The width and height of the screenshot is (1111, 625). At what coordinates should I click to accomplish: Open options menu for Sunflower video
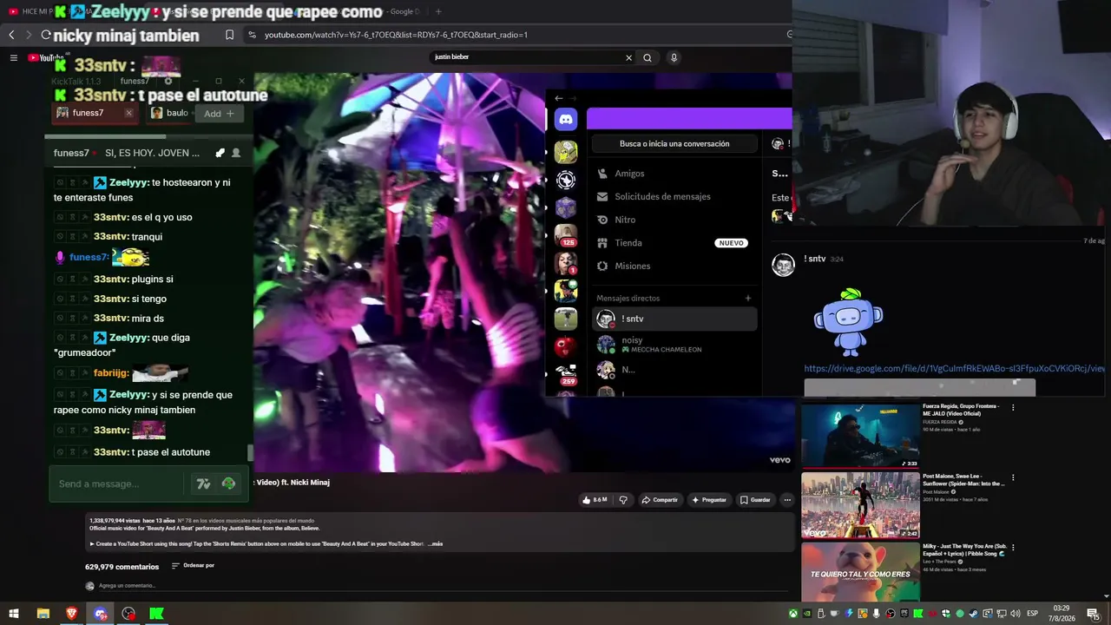click(x=1012, y=477)
